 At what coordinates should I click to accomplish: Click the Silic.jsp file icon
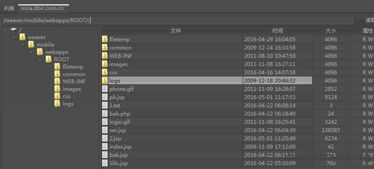coord(105,163)
